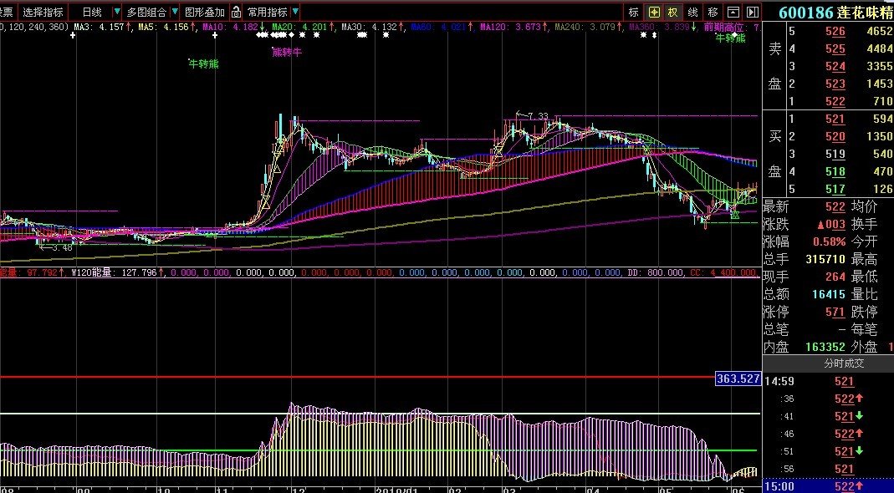Screen dimensions: 894x493
Task: Expand the 常用指标 dropdown arrow
Action: point(295,13)
